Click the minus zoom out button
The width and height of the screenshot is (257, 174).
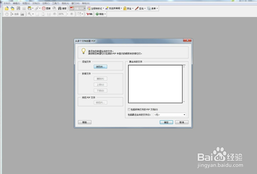(x=54, y=14)
